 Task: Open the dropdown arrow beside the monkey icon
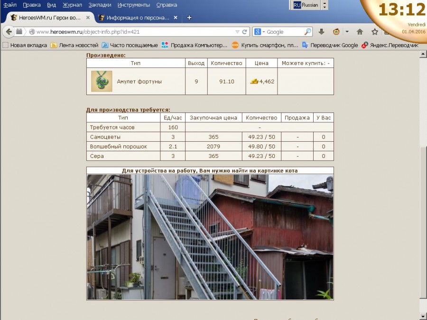tap(346, 32)
